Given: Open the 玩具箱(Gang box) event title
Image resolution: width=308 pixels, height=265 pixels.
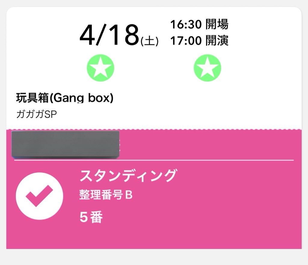Looking at the screenshot, I should (64, 98).
